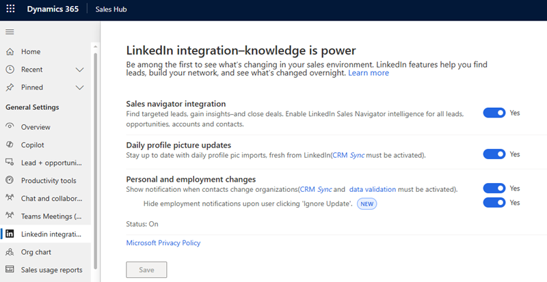547x282 pixels.
Task: Open the data validation link
Action: [373, 189]
